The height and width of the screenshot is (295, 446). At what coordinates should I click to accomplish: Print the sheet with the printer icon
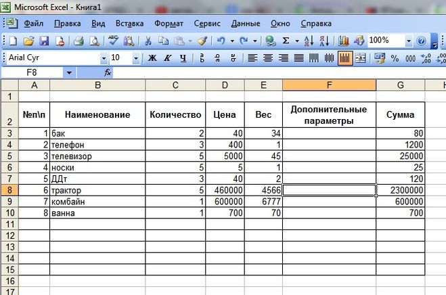click(x=79, y=41)
